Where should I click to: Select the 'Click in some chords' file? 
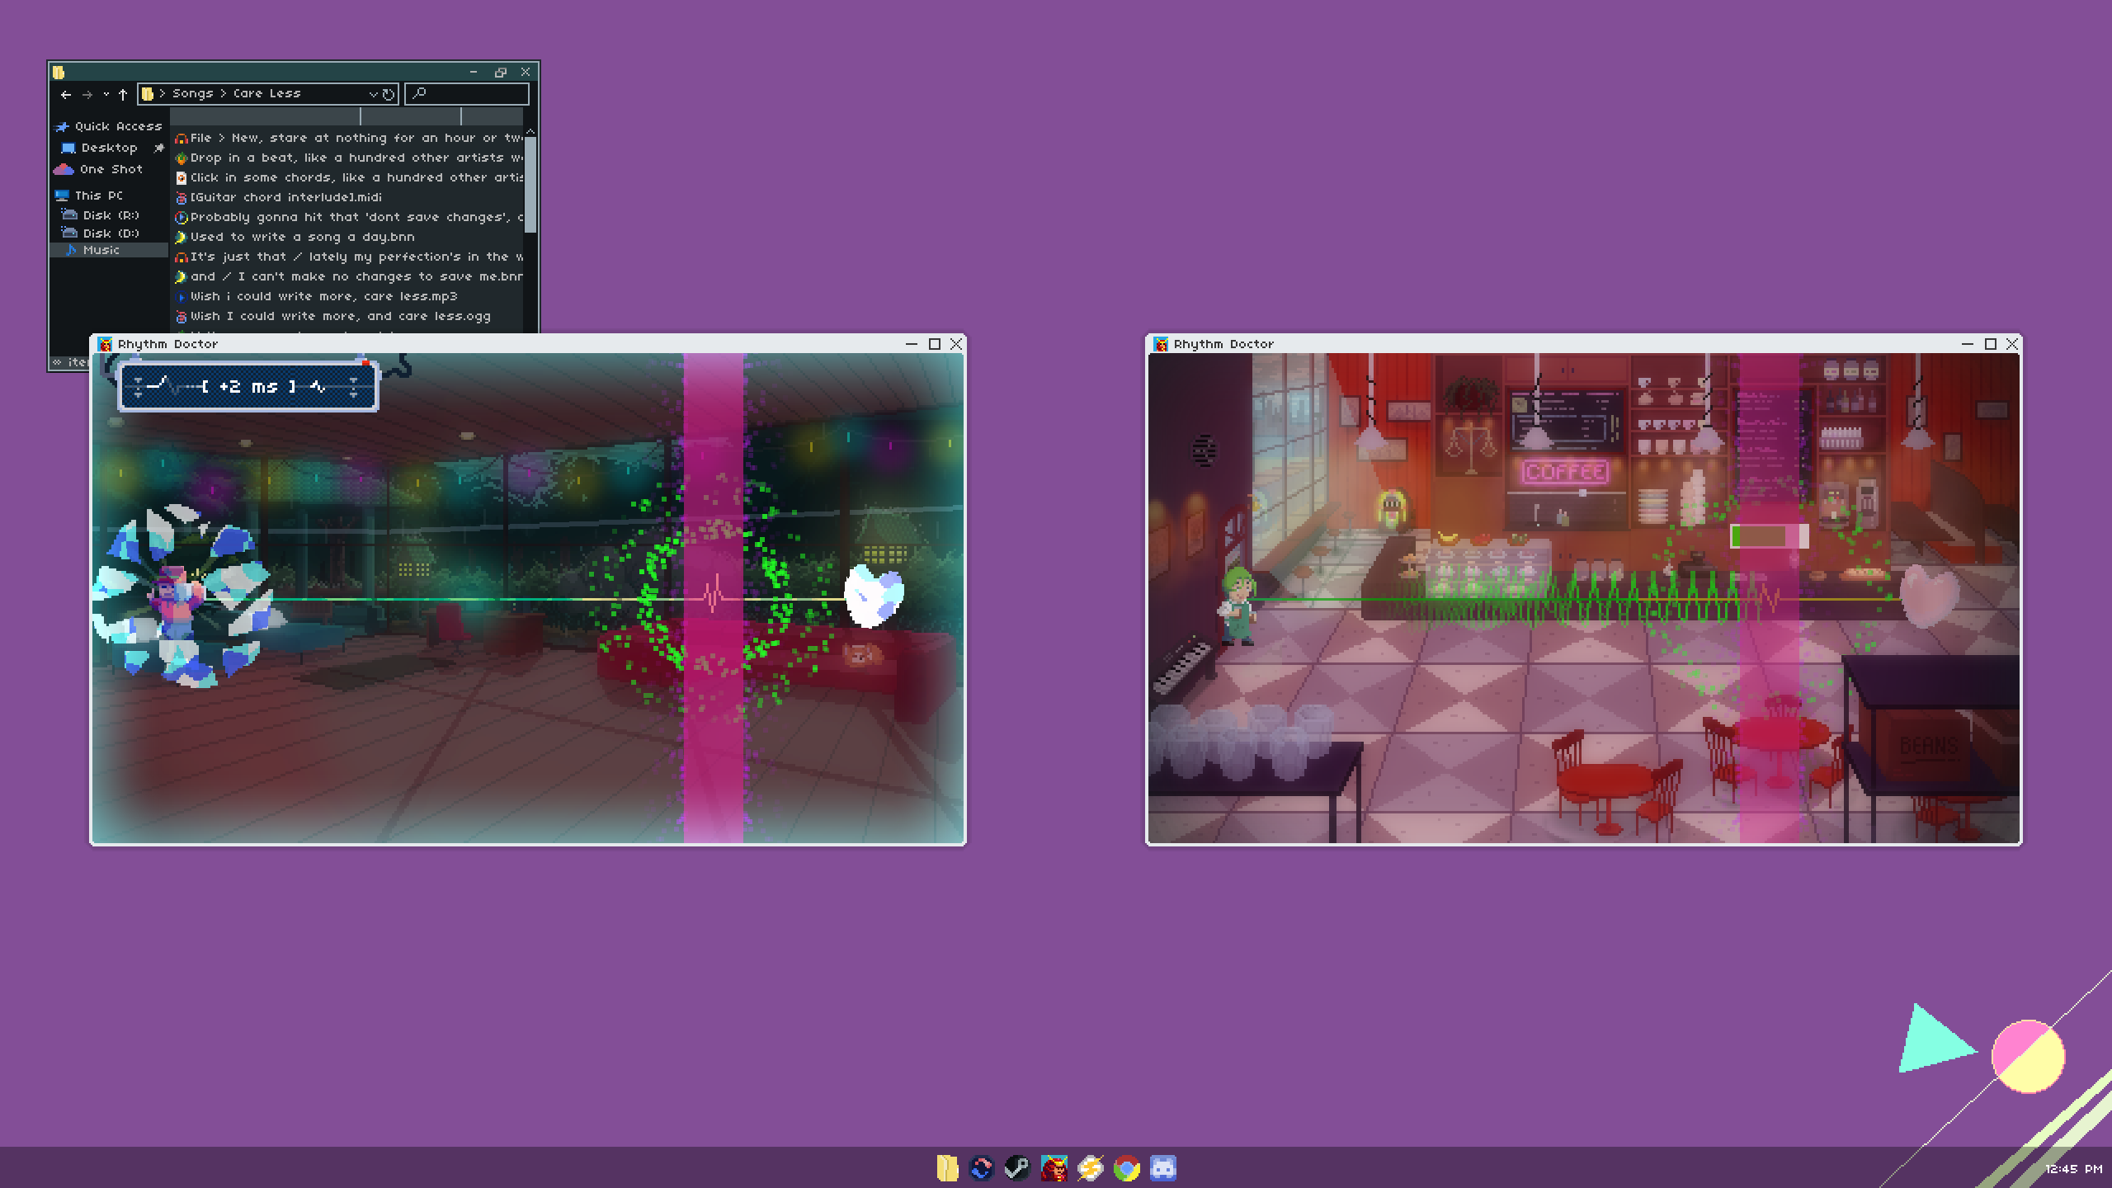point(349,177)
